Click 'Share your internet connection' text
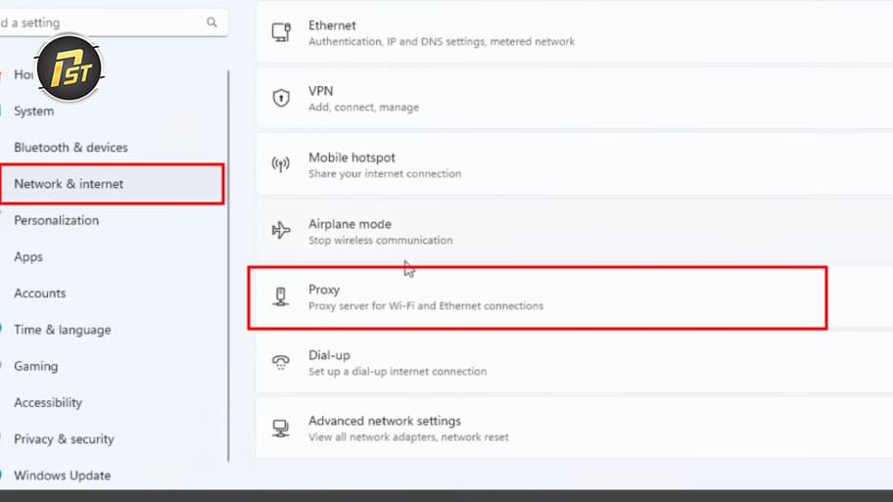893x502 pixels. [x=385, y=173]
